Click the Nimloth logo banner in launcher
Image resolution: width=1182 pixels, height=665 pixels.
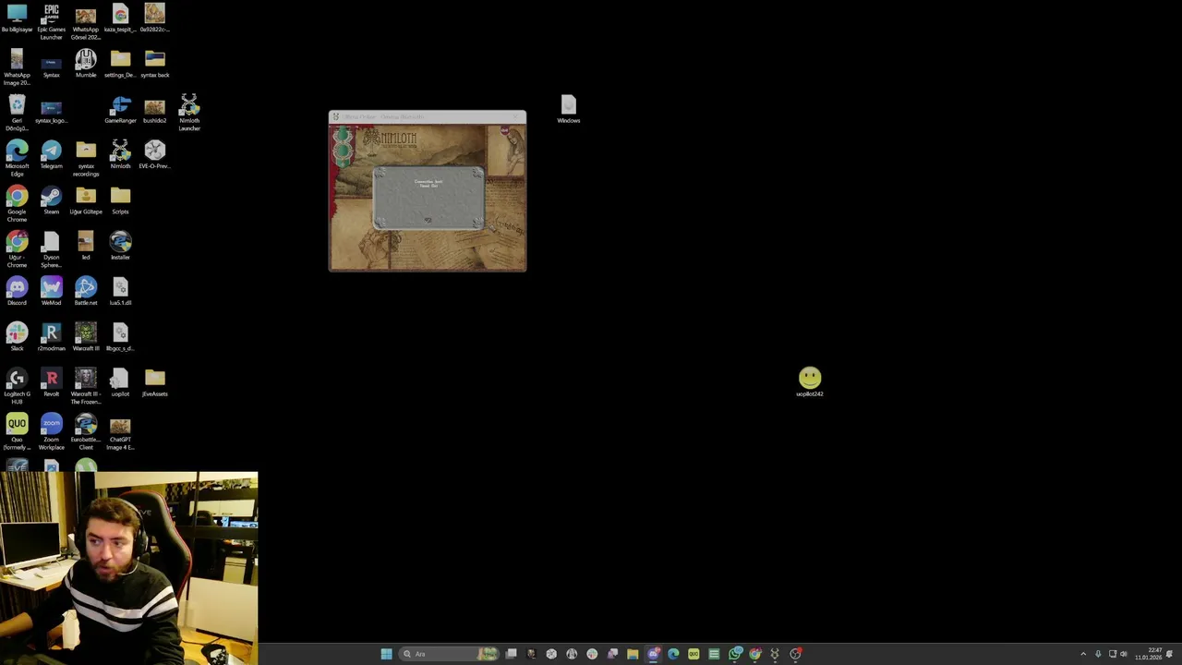(x=390, y=139)
